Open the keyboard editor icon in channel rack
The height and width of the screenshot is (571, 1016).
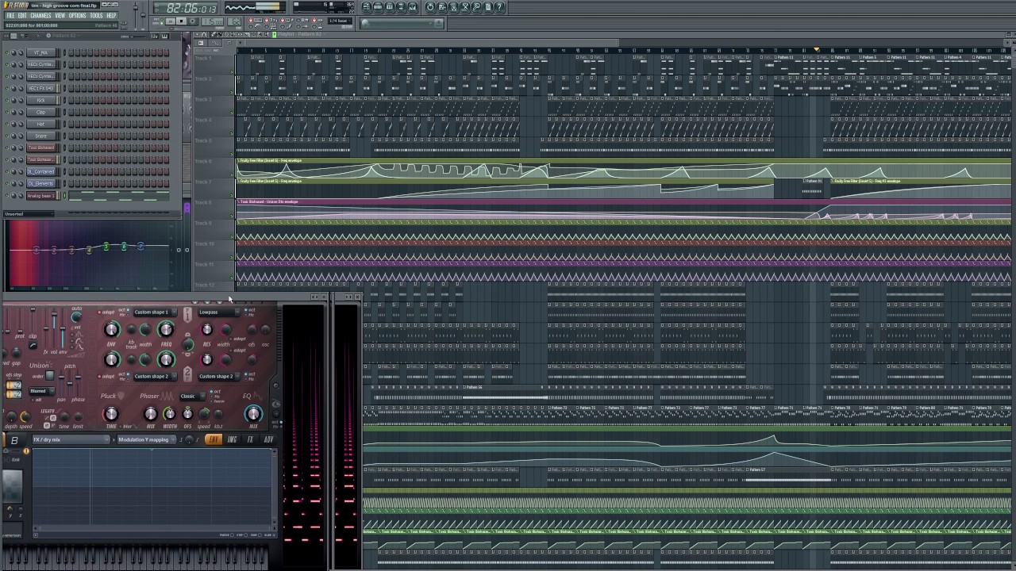(x=164, y=36)
